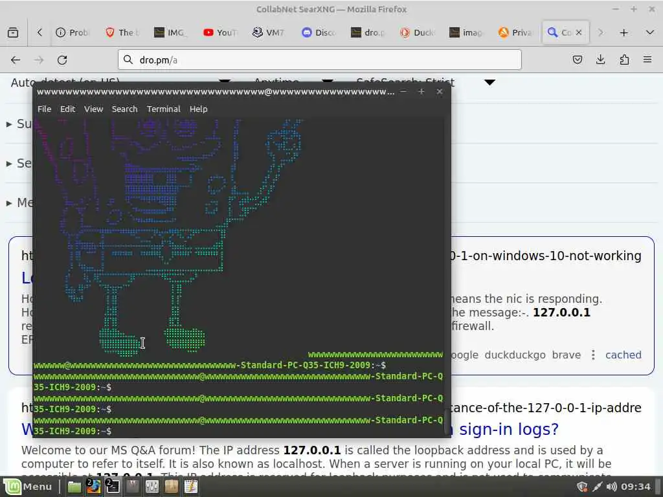Open clock showing 09:34

click(636, 487)
